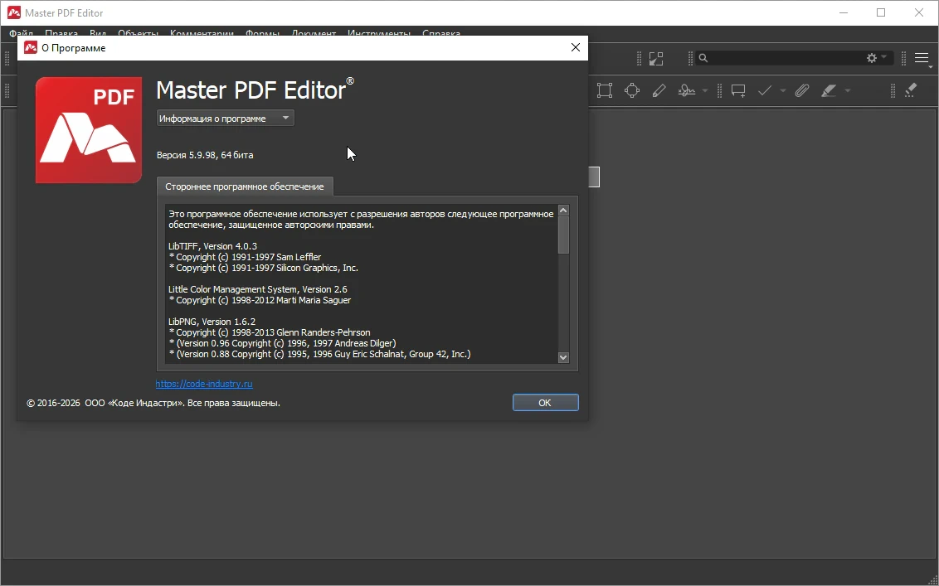Click the 'Copyright (c) 1991-1997 Sam Leffler' line
939x586 pixels.
tap(246, 257)
